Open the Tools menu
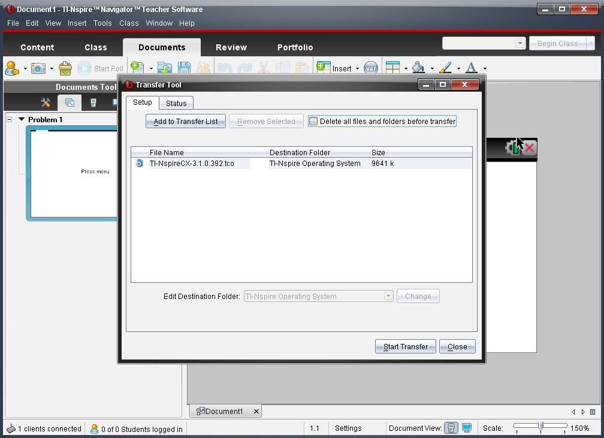The width and height of the screenshot is (604, 438). [102, 23]
